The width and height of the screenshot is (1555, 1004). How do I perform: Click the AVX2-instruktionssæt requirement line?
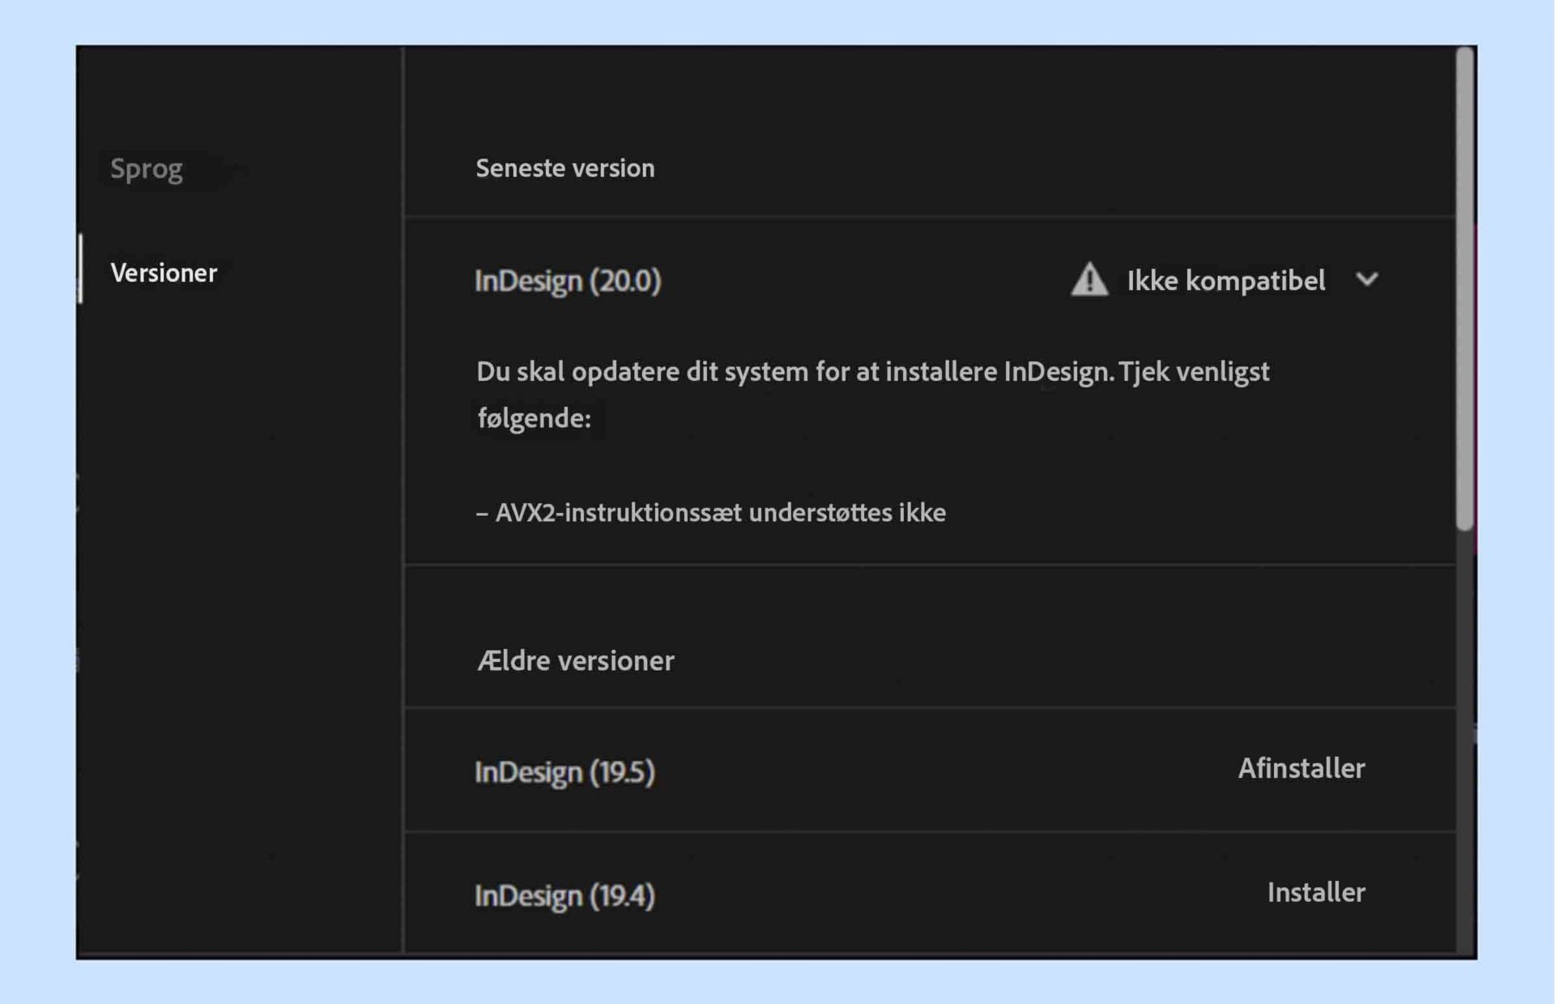(711, 513)
